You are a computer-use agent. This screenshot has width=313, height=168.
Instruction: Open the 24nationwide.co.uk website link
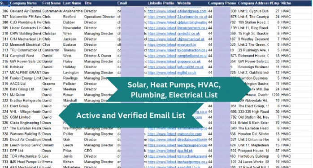point(192,17)
